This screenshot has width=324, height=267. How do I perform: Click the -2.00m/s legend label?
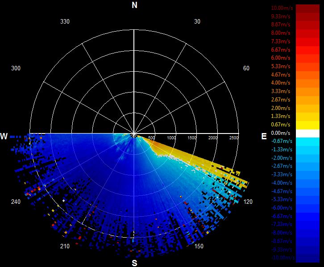(x=282, y=158)
